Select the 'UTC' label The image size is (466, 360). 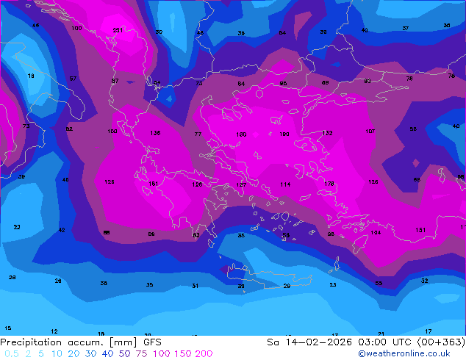click(404, 342)
